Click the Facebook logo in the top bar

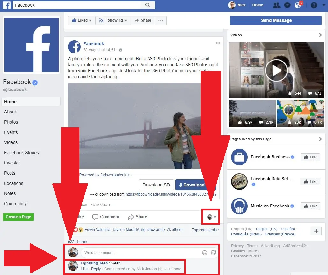6,5
